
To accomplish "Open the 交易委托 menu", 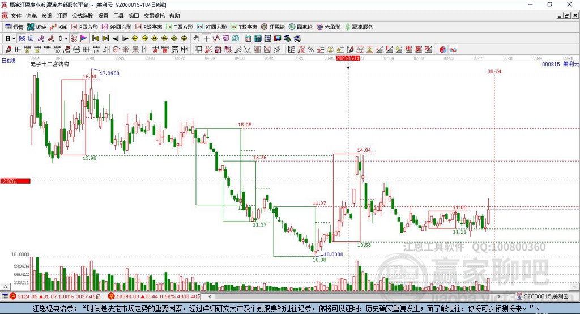I will pyautogui.click(x=154, y=15).
